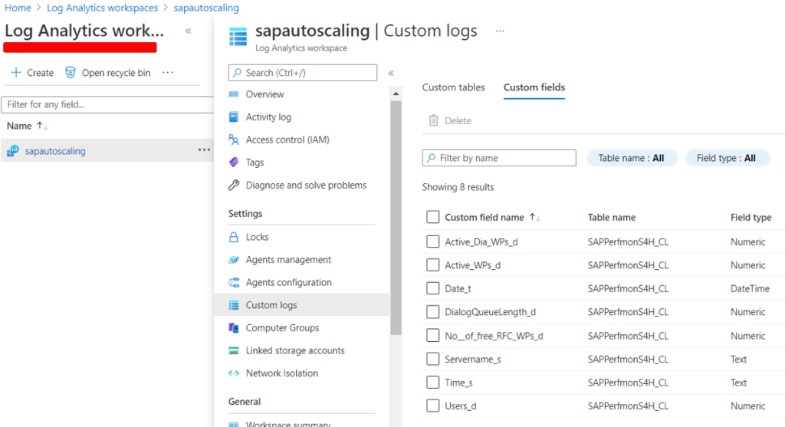
Task: Collapse the resource menu sidebar
Action: (x=391, y=73)
